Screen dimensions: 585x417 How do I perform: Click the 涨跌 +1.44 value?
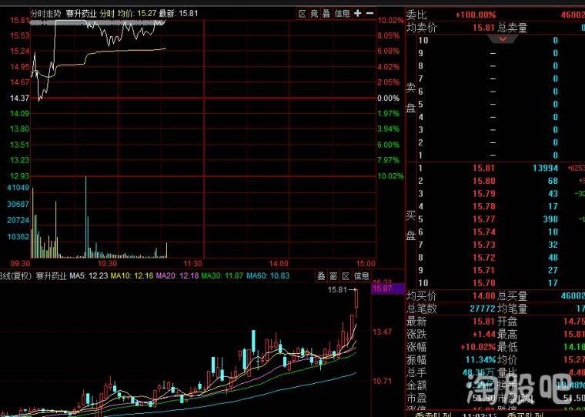(484, 334)
